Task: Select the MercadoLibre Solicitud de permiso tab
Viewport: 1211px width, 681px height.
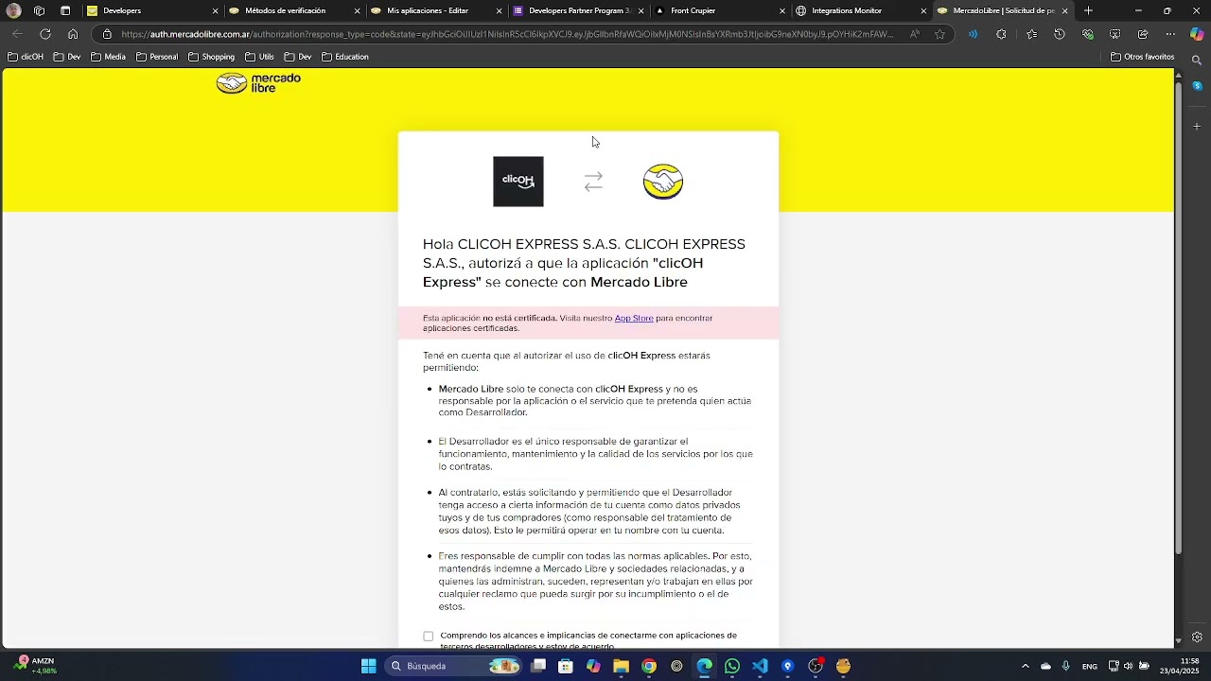Action: (1003, 11)
